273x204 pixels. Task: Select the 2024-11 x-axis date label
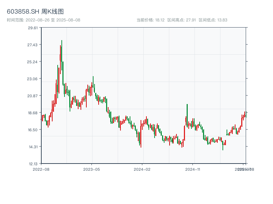pos(192,169)
